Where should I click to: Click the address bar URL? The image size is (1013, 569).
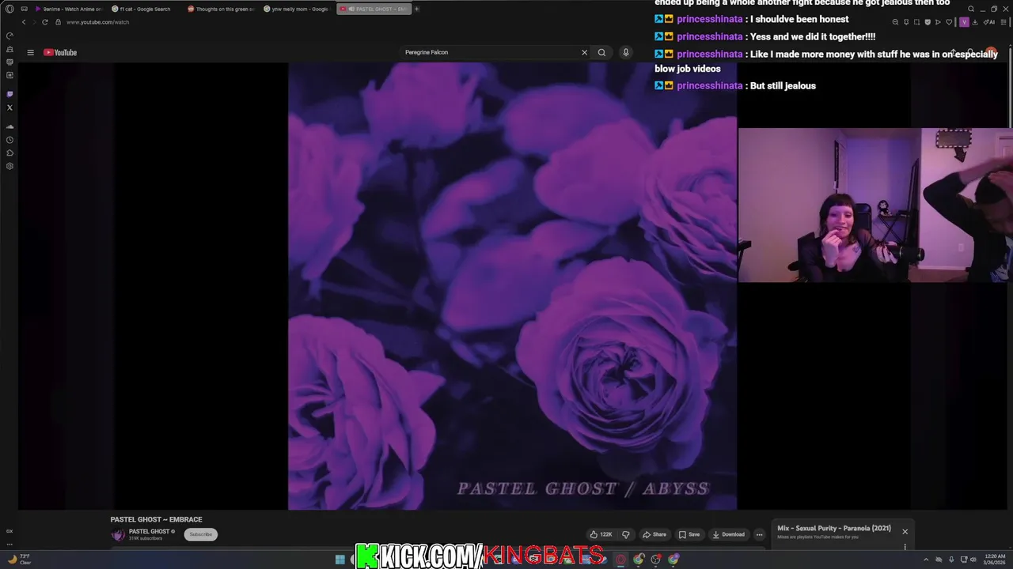coord(97,22)
